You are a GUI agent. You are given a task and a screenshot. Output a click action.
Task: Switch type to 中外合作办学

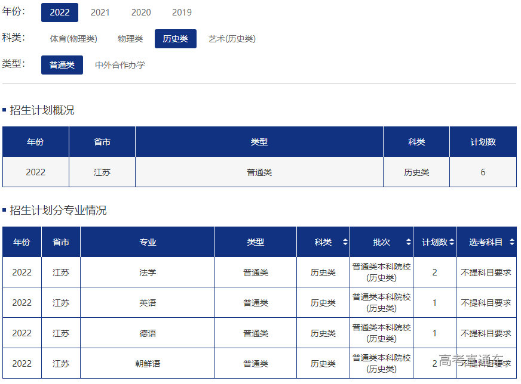120,65
